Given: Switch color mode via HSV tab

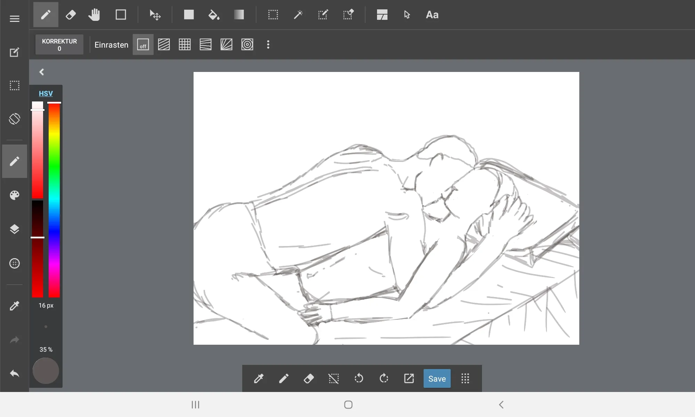Looking at the screenshot, I should (x=46, y=93).
